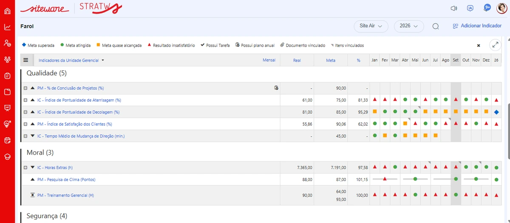Click the Qualidade (5) group heading
Viewport: 510px width, 223px height.
pyautogui.click(x=47, y=73)
